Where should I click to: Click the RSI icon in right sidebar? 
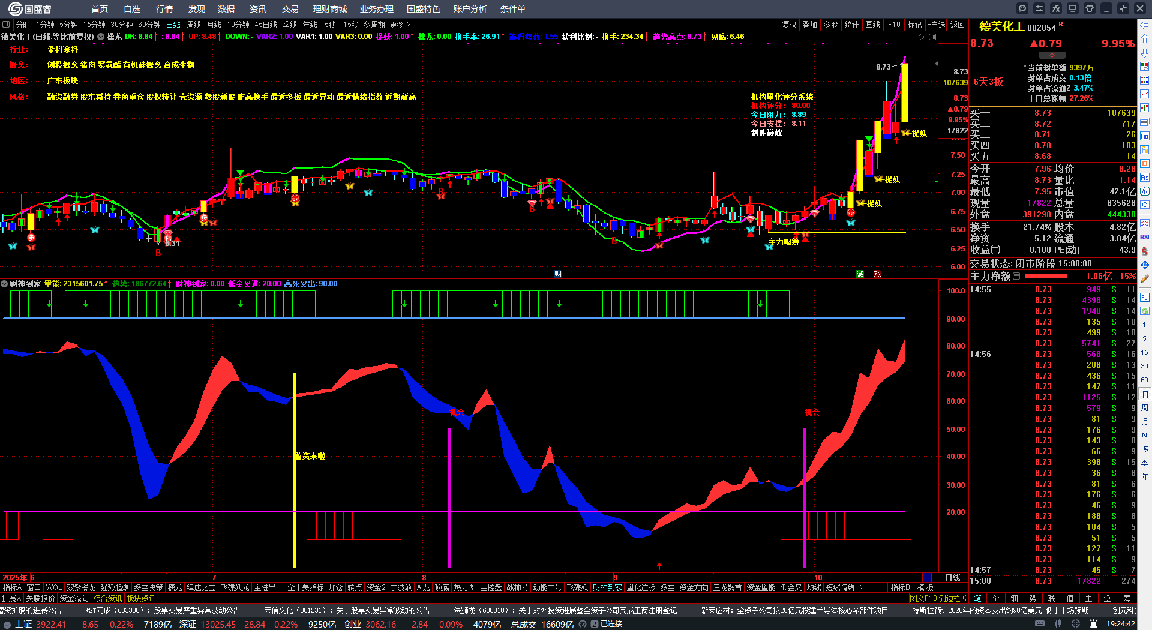[1145, 237]
